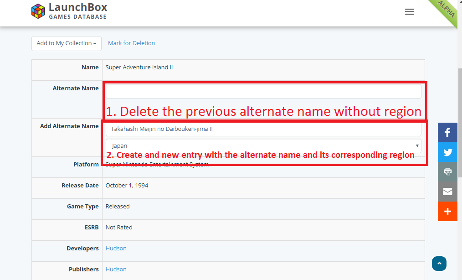Screen dimensions: 462x280
Task: Click the green ALPHA corner ribbon
Action: [x=447, y=10]
